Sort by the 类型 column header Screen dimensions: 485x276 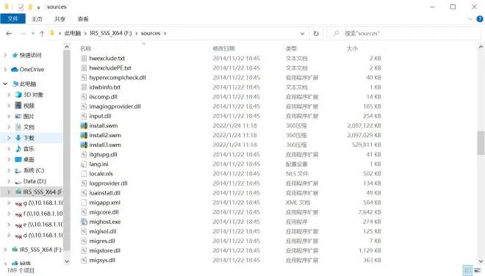coord(291,48)
